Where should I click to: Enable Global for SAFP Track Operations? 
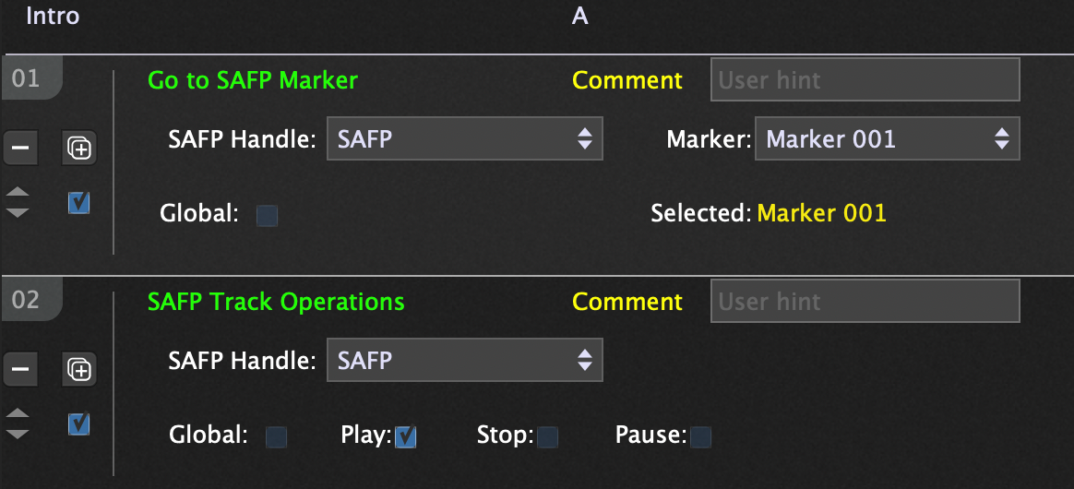(x=276, y=437)
